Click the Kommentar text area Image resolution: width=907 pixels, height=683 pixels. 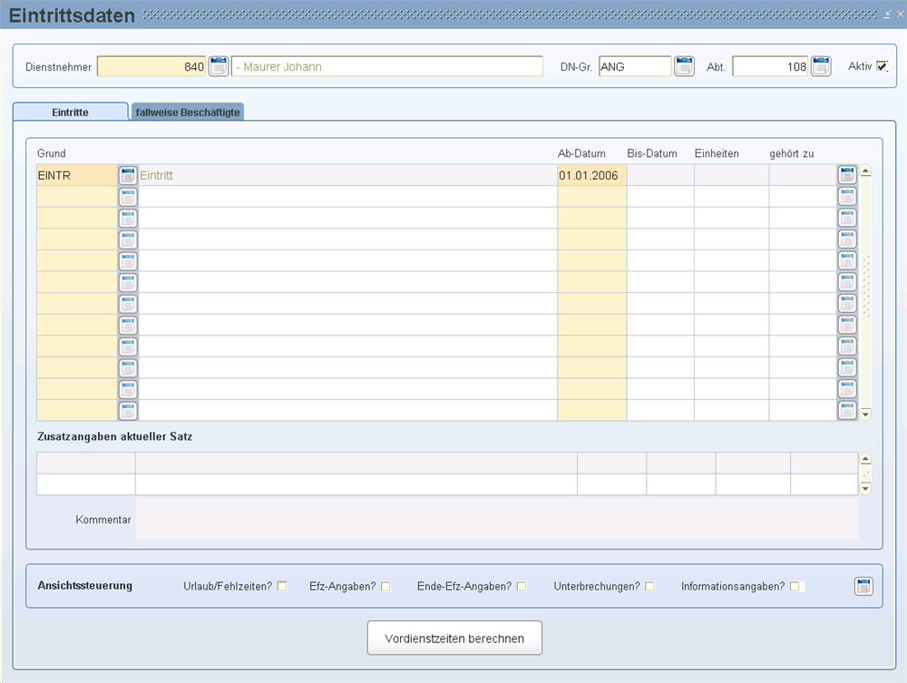tap(497, 520)
